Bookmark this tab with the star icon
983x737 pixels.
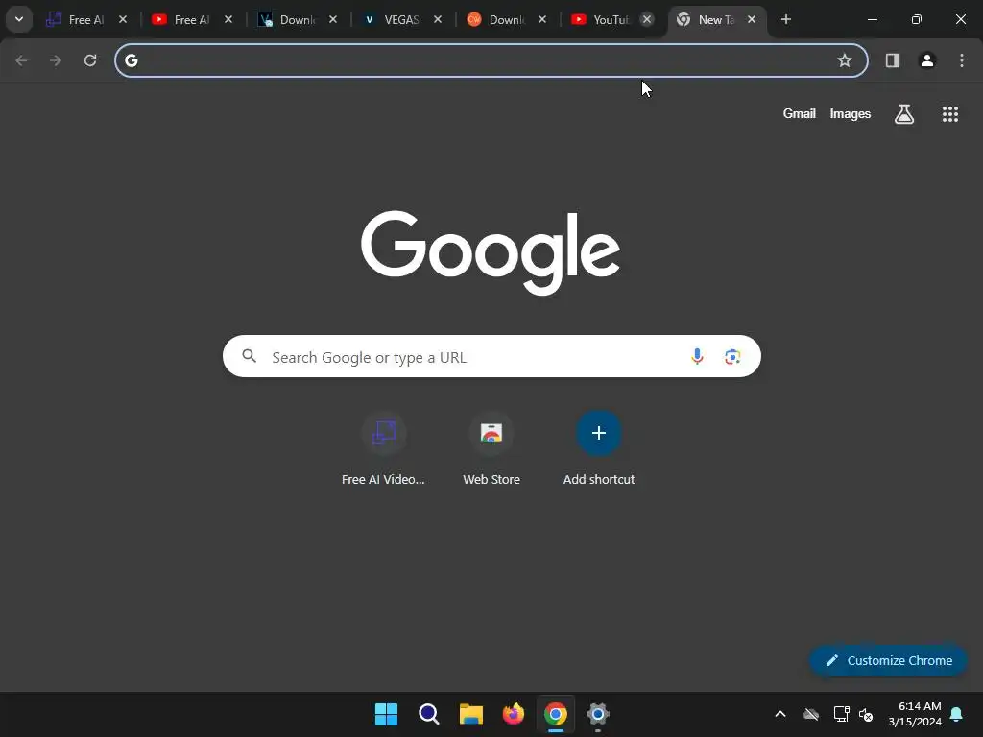tap(845, 60)
